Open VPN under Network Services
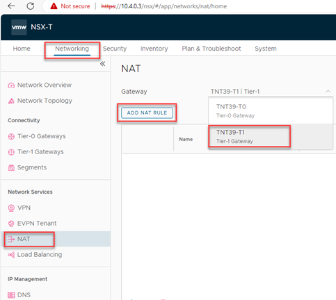This screenshot has width=336, height=300. (24, 208)
